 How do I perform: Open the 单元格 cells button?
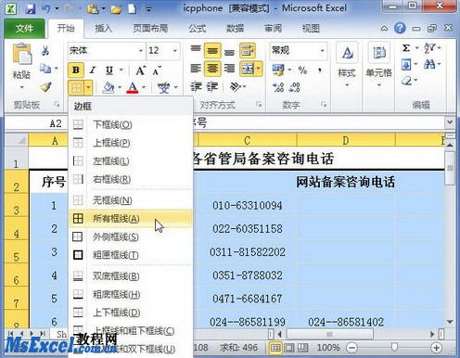(379, 66)
